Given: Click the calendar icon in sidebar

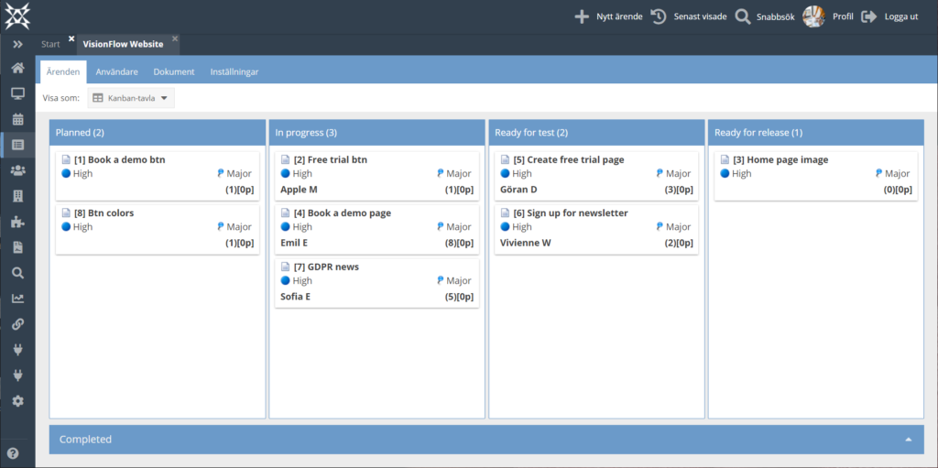Looking at the screenshot, I should [x=18, y=118].
